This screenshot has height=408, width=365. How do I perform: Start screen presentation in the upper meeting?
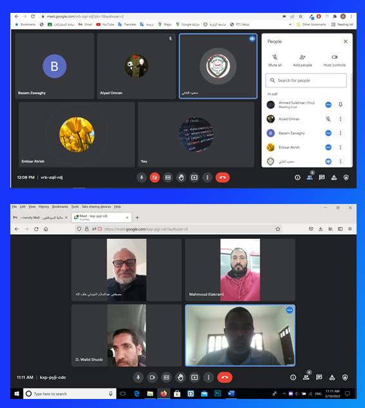click(x=194, y=178)
